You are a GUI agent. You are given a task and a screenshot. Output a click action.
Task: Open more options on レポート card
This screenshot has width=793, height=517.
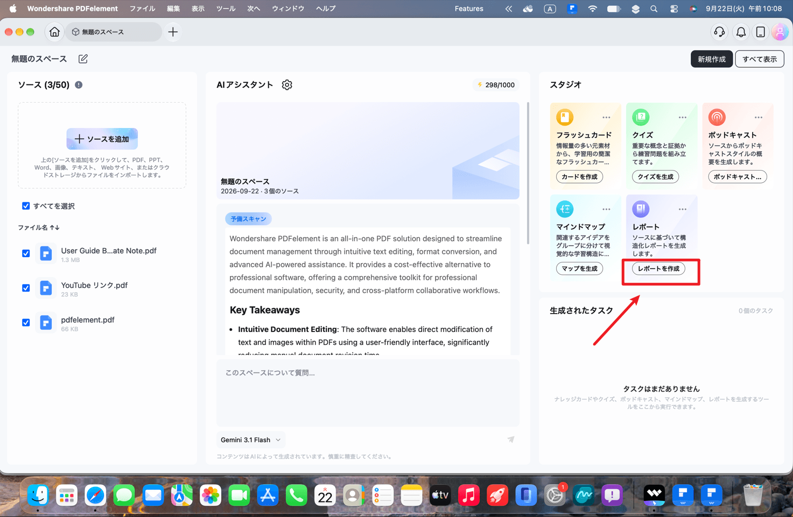click(682, 209)
